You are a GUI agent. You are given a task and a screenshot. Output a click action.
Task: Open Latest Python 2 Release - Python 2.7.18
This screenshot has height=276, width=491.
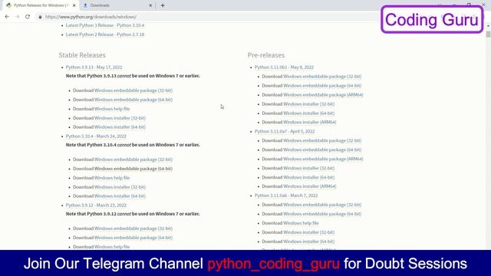105,34
